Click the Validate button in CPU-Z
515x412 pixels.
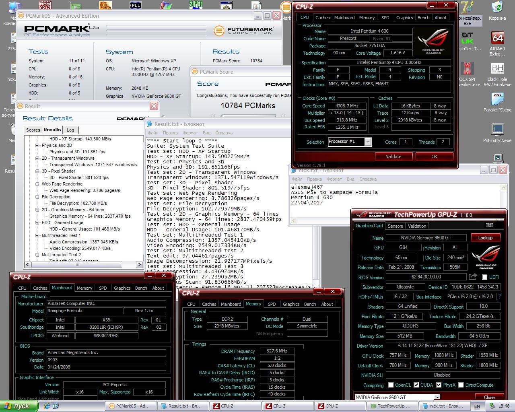[393, 157]
